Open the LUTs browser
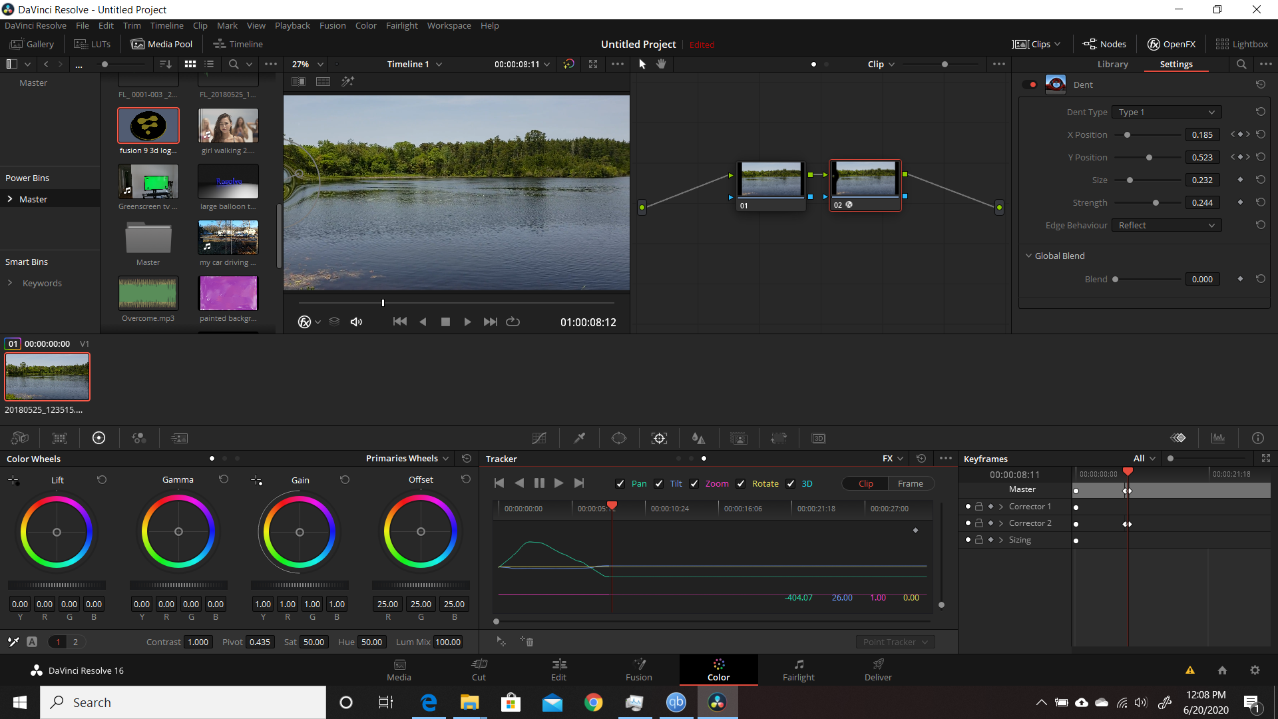 tap(93, 44)
